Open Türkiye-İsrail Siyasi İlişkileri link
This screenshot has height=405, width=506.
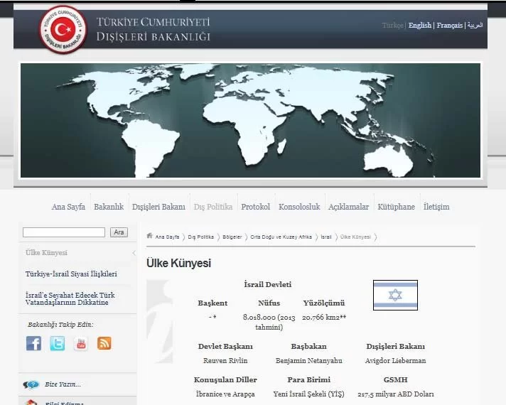point(71,274)
